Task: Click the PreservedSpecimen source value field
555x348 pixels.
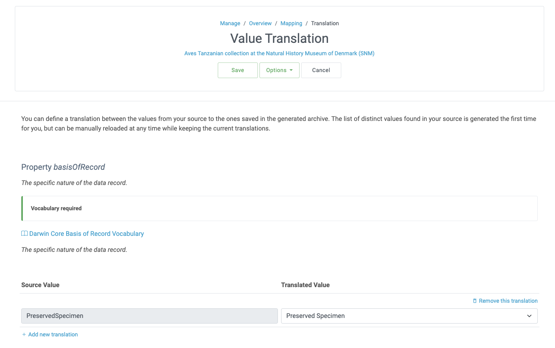Action: 149,316
